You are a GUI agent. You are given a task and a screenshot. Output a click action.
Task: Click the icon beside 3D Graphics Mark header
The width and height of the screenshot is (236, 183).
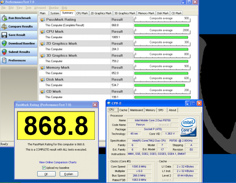pos(43,55)
